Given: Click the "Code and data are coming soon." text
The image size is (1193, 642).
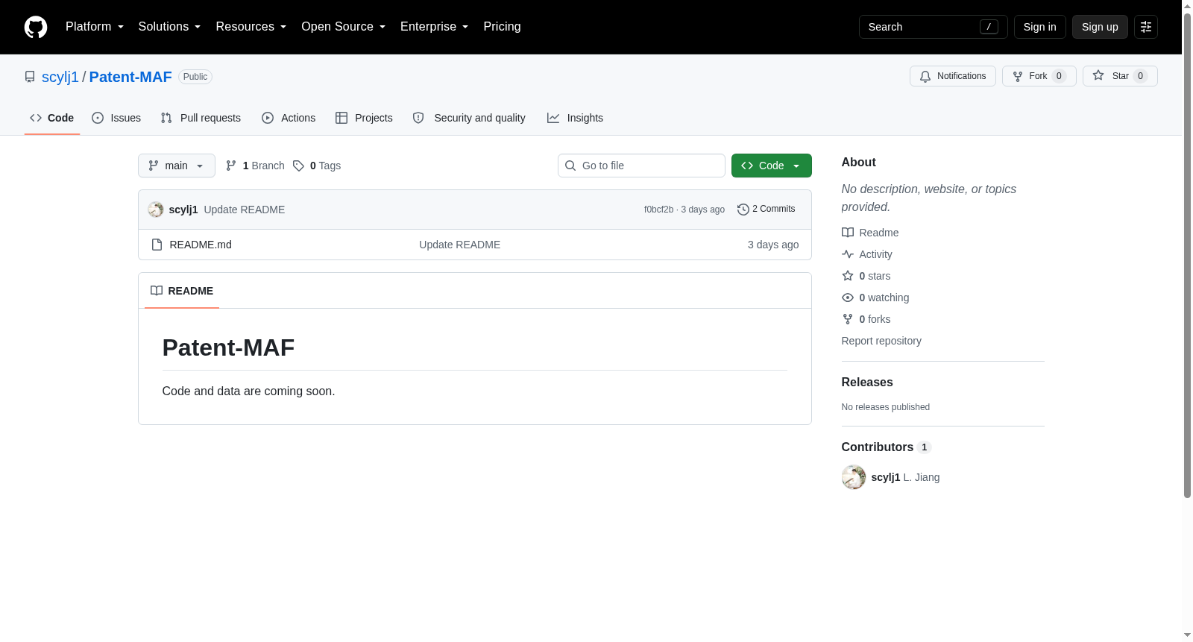Looking at the screenshot, I should click(249, 391).
